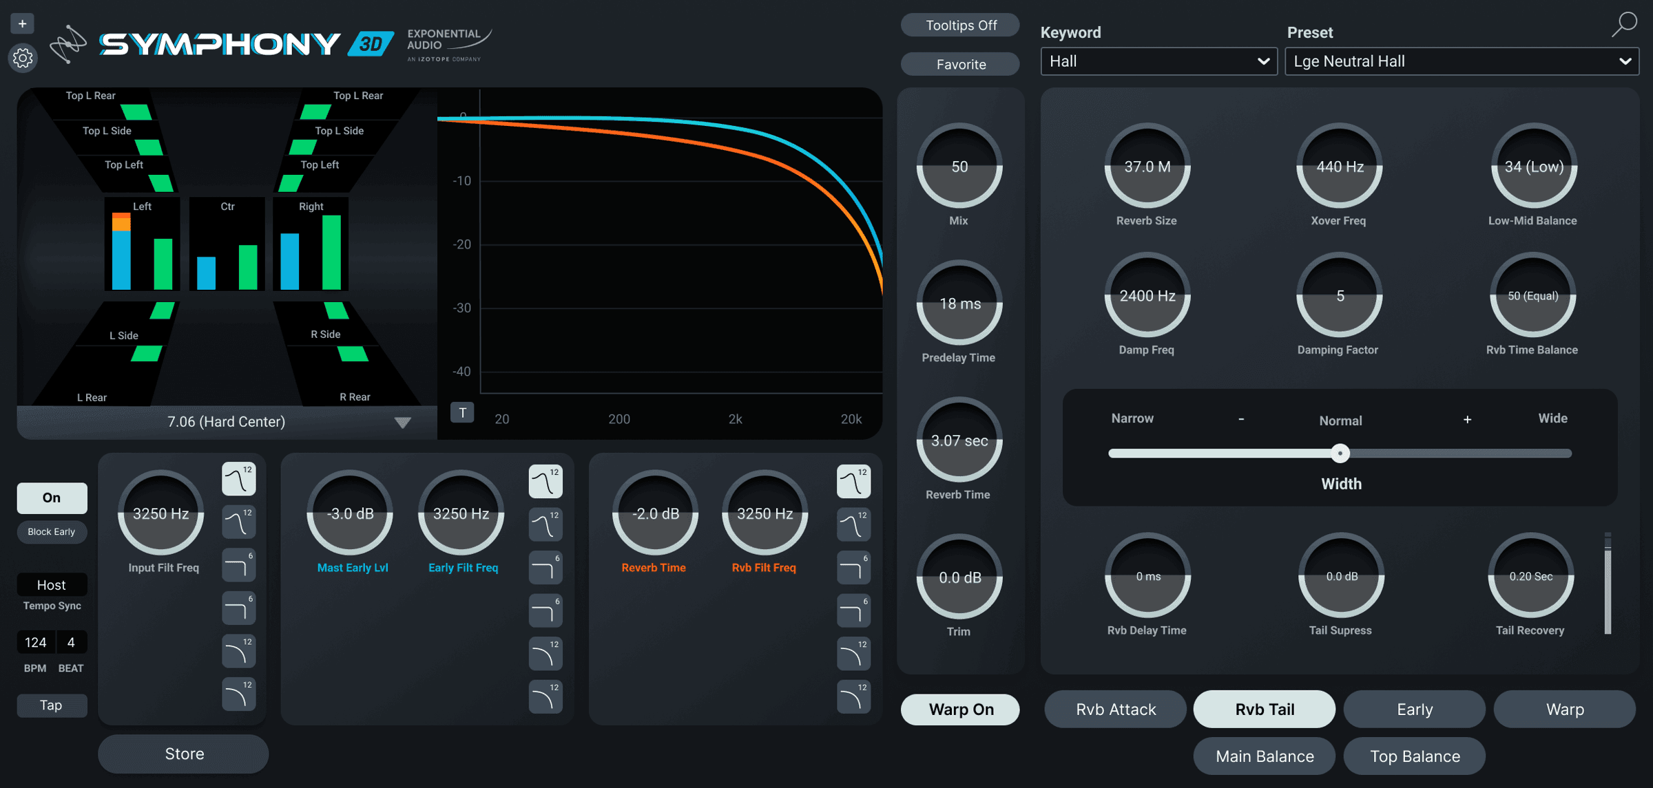
Task: Select the highlighted 12 dB resonant filter for Input Filt Freq
Action: 239,479
